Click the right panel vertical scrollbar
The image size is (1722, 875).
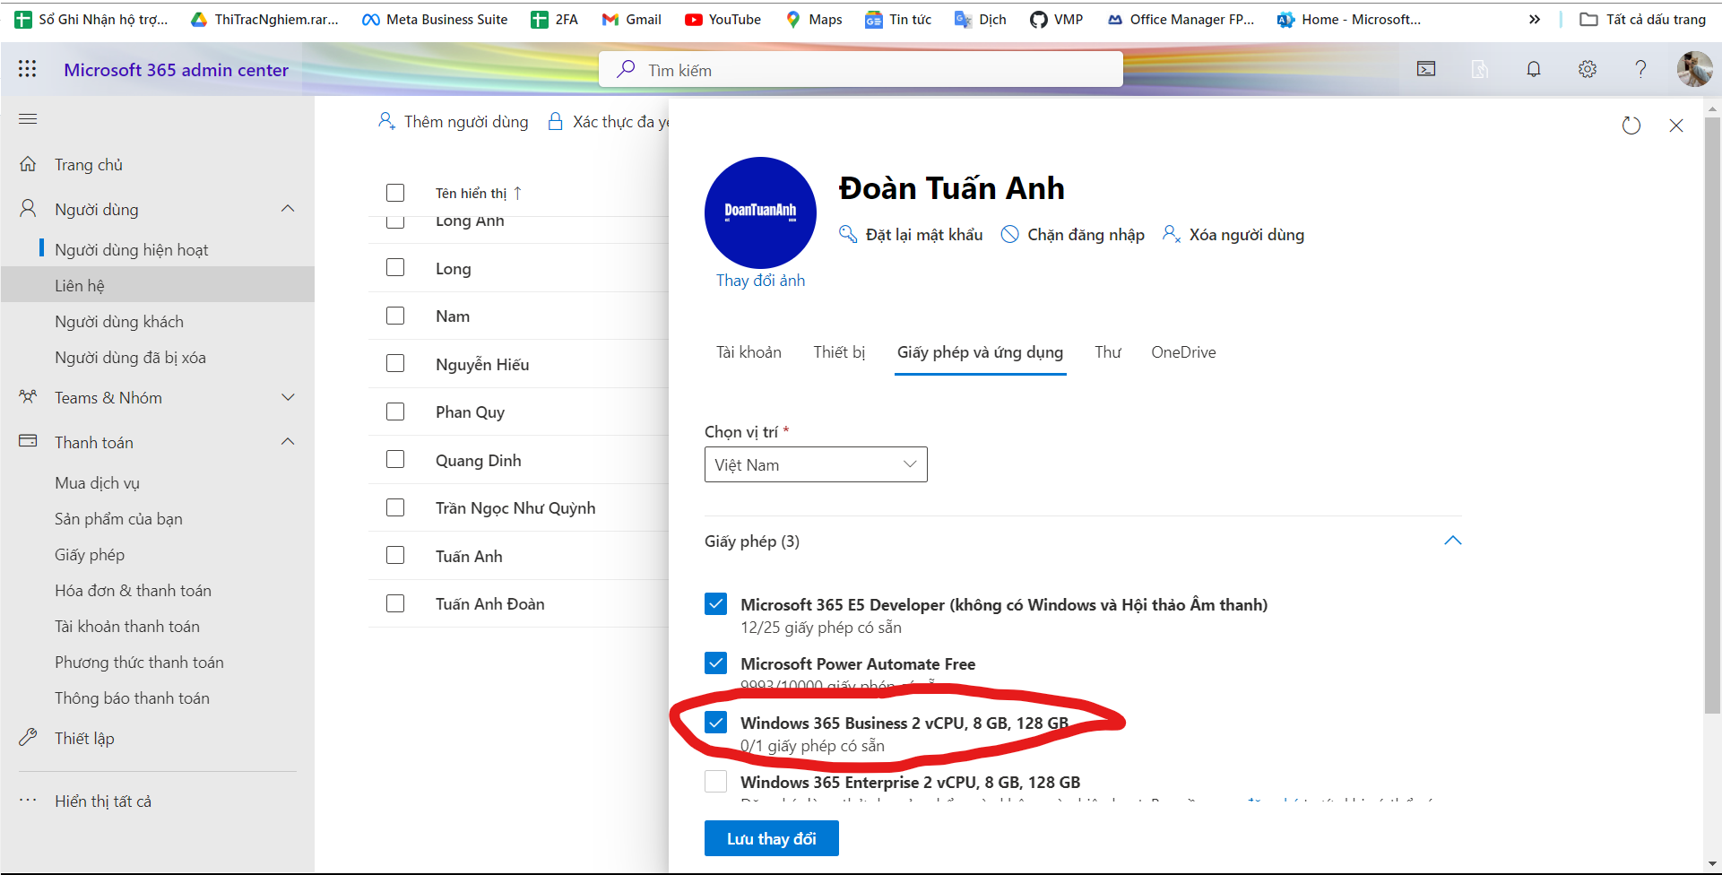point(1712,412)
